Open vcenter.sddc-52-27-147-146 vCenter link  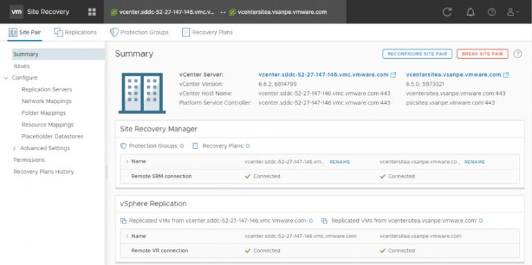pos(323,75)
